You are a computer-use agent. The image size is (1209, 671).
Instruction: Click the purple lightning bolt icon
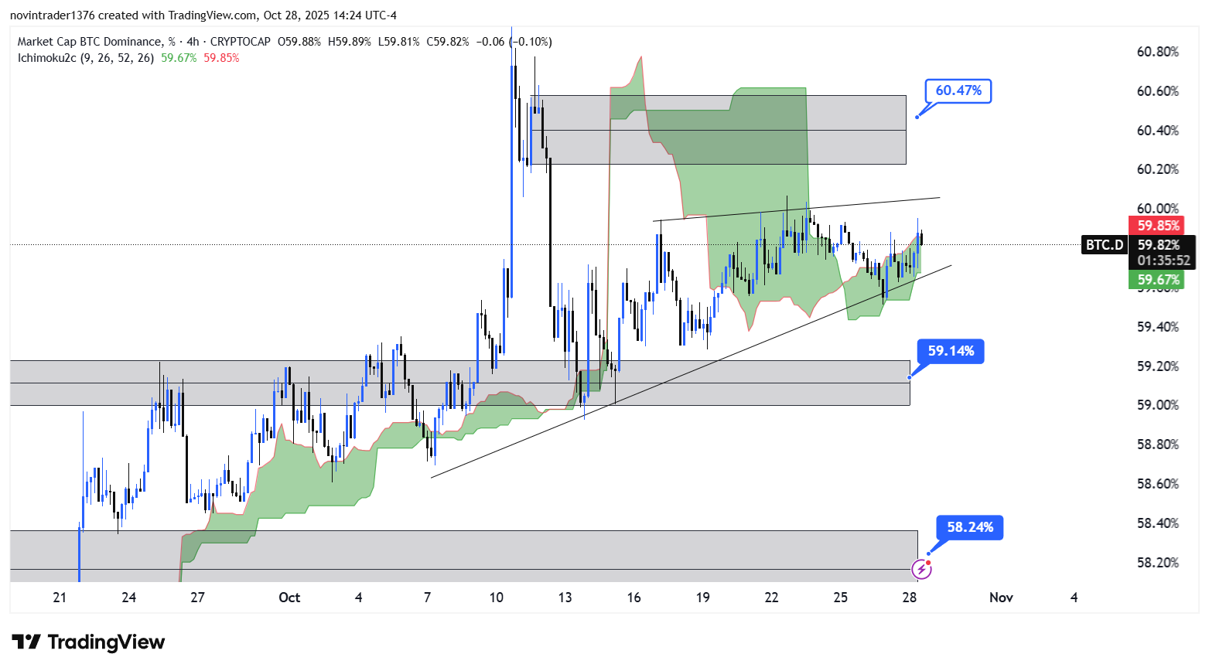tap(921, 570)
